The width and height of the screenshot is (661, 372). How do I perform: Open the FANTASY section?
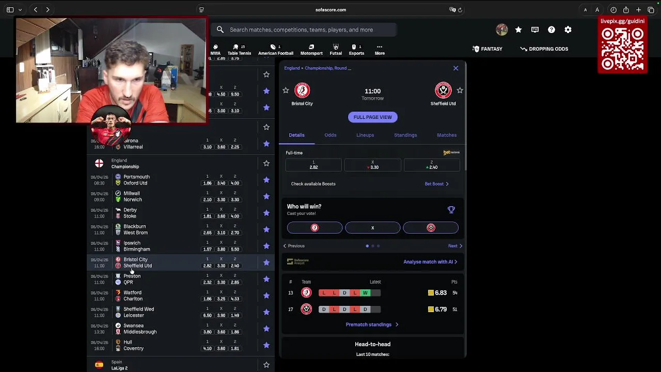pos(487,49)
